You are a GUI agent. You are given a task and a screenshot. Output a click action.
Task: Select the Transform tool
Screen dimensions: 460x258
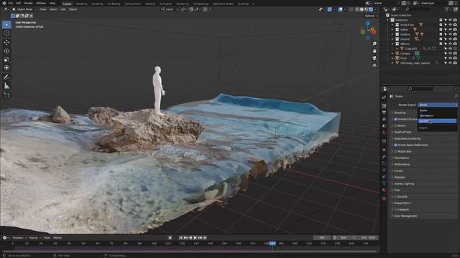click(x=6, y=68)
